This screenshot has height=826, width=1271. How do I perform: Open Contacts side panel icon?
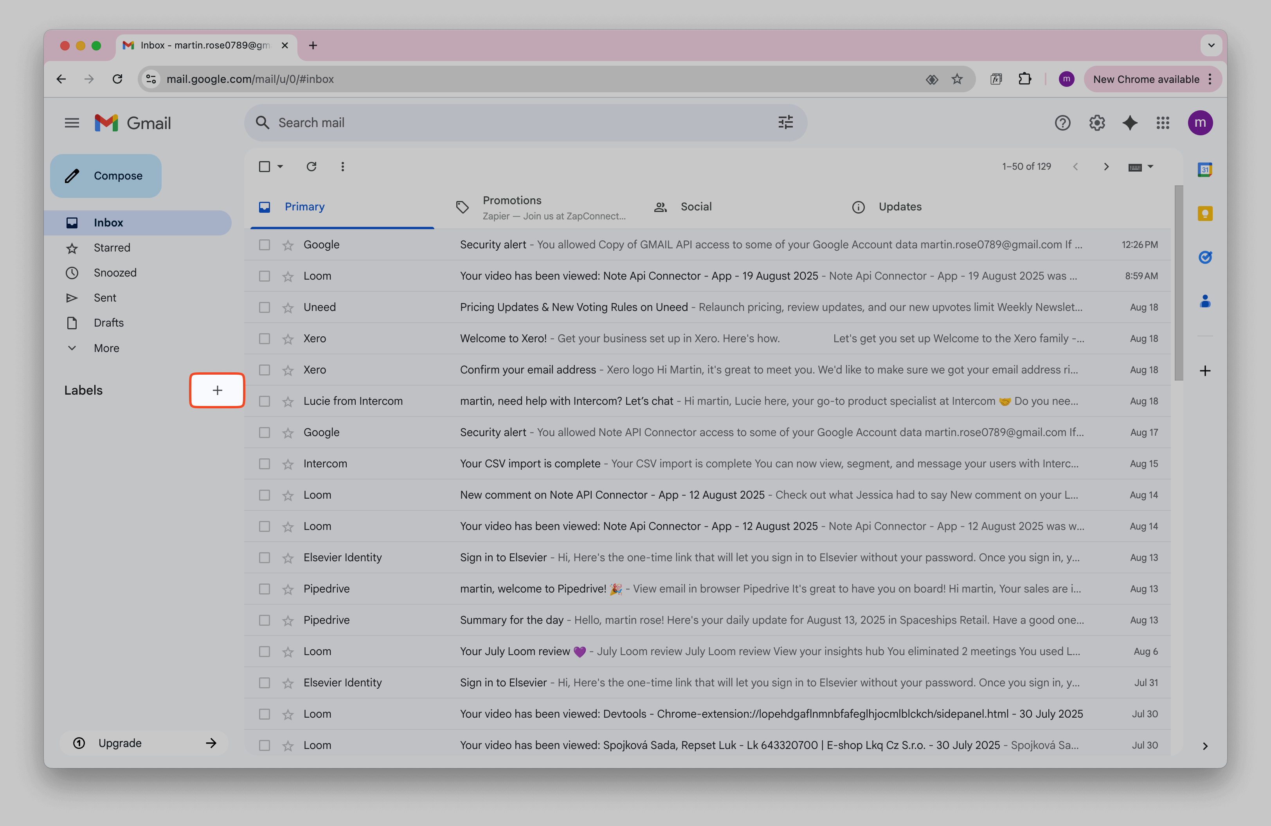pos(1204,301)
